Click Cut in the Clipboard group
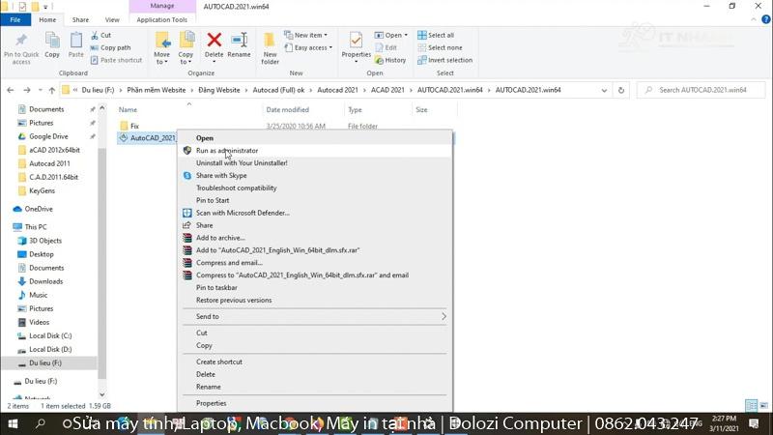The width and height of the screenshot is (773, 435). [101, 36]
